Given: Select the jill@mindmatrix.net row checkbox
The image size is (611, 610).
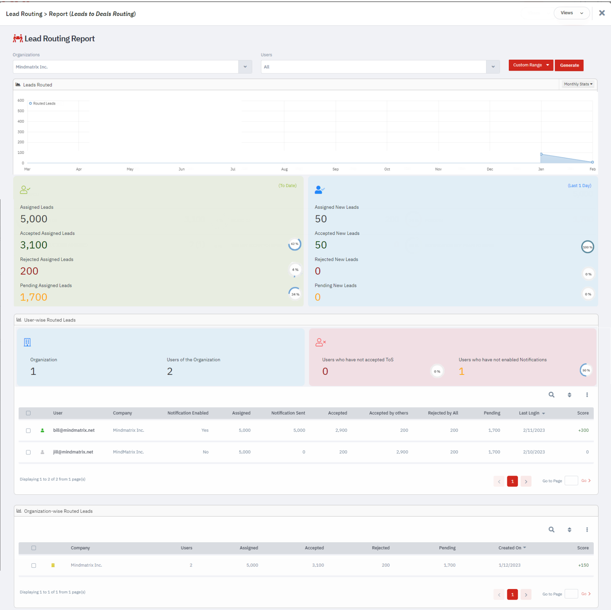Looking at the screenshot, I should pyautogui.click(x=28, y=452).
